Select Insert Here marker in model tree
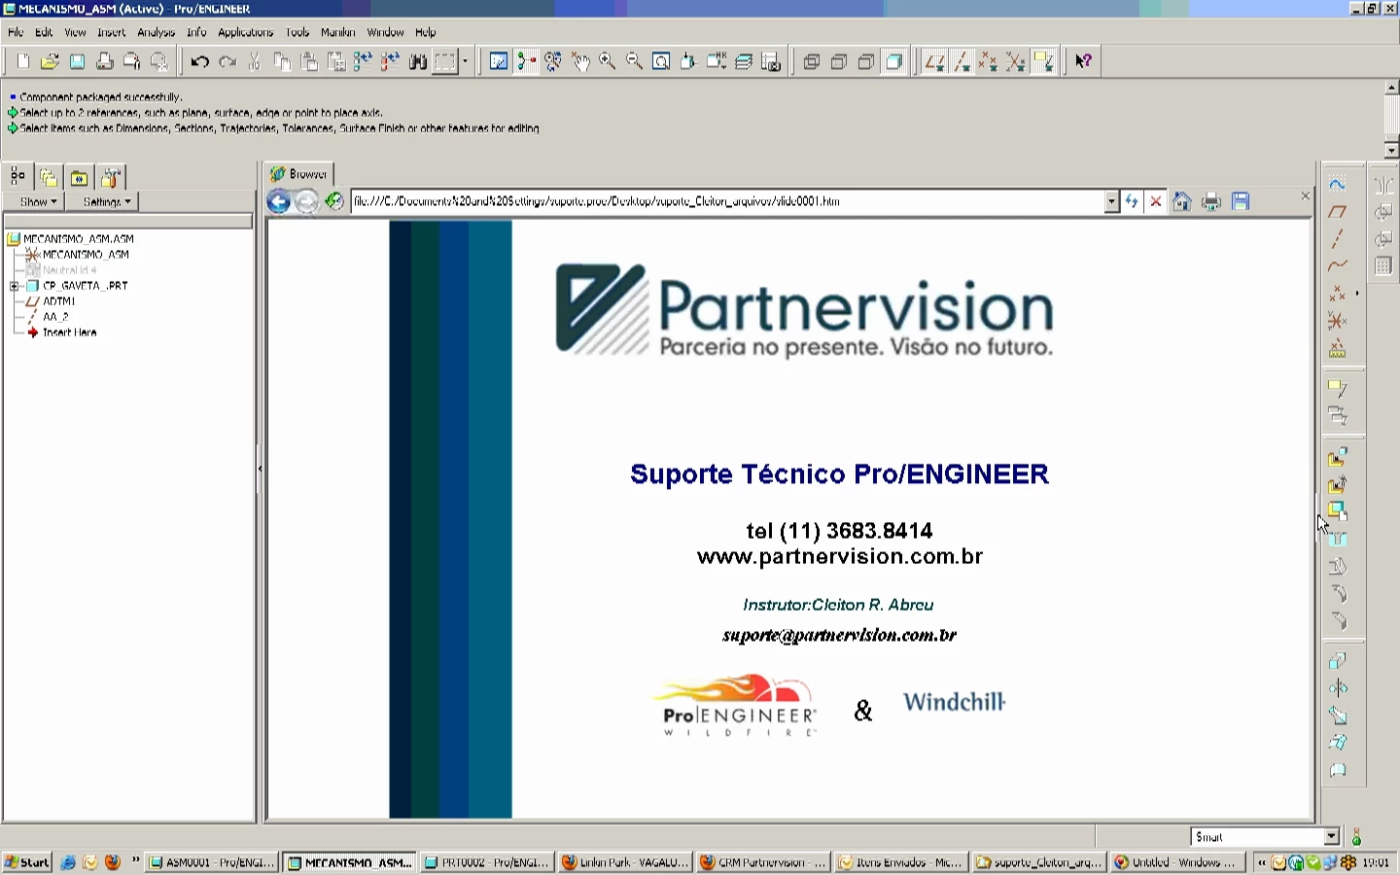Image resolution: width=1400 pixels, height=875 pixels. coord(69,332)
